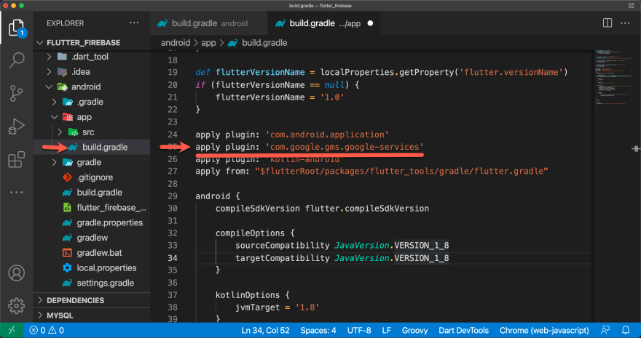Open notifications bell in status bar
641x338 pixels.
pyautogui.click(x=626, y=330)
